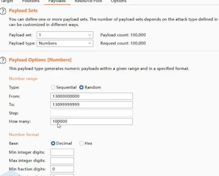Click the Step input field

click(x=92, y=113)
